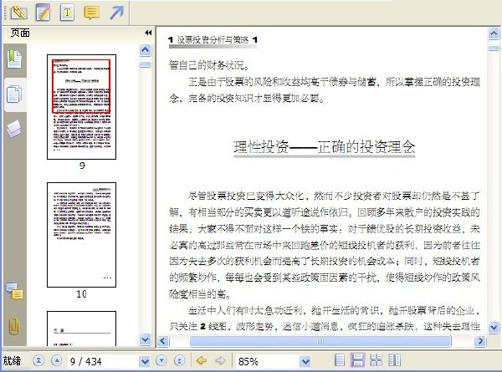
Task: Switch to single page layout
Action: click(340, 360)
